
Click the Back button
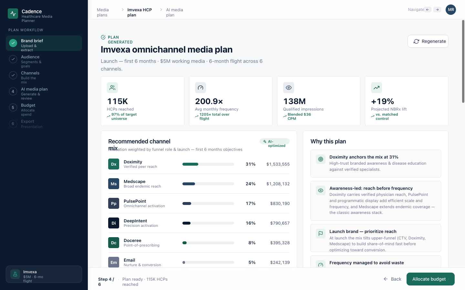tap(392, 279)
